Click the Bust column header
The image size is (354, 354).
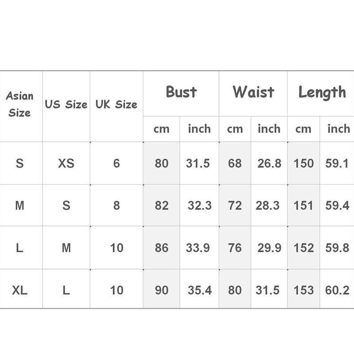[x=181, y=94]
